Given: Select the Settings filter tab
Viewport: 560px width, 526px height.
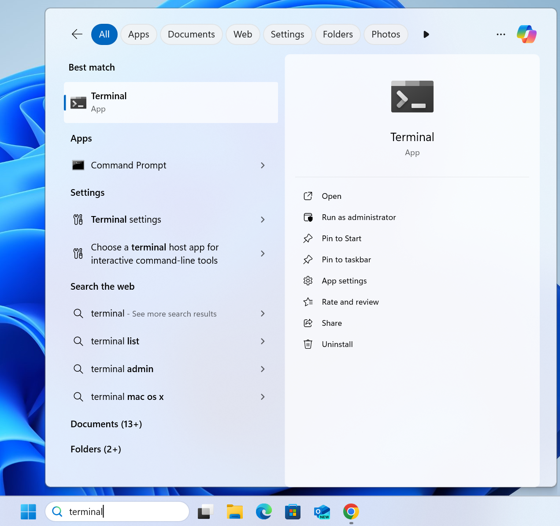Looking at the screenshot, I should coord(287,34).
